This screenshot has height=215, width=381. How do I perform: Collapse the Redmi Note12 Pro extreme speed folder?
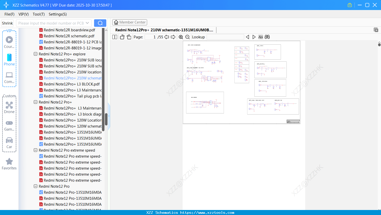(36, 150)
